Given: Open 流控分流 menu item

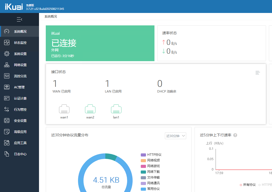Looking at the screenshot, I should click(20, 76).
